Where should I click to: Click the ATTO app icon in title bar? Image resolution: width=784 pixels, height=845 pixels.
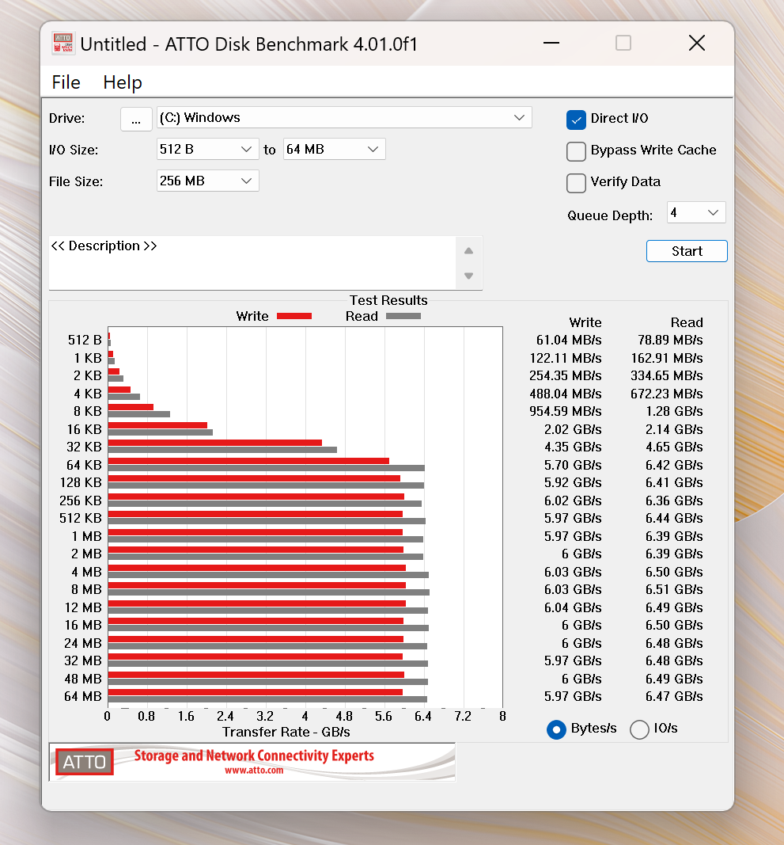click(63, 44)
